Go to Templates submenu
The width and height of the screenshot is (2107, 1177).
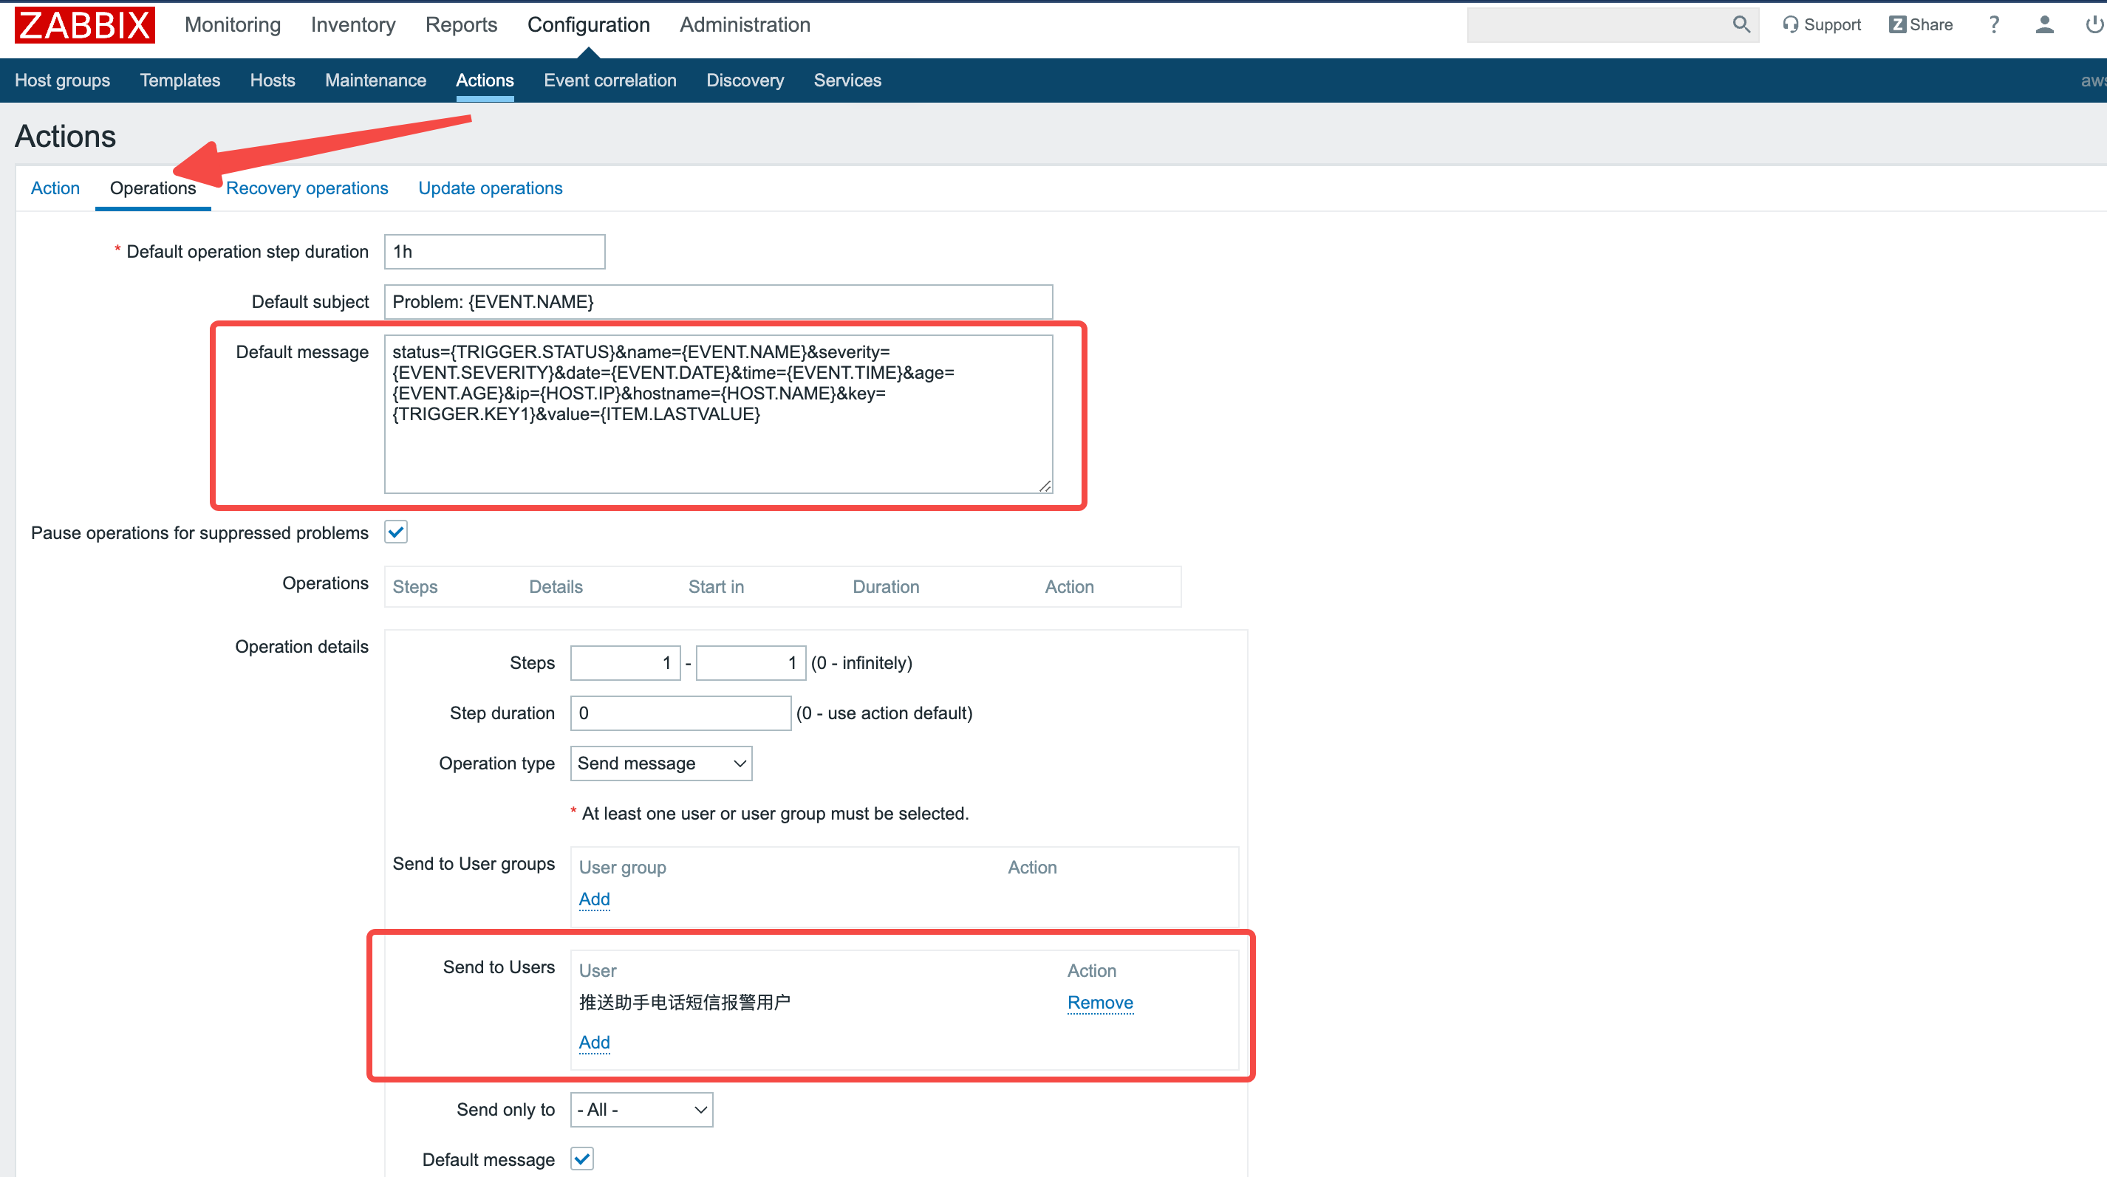(180, 80)
